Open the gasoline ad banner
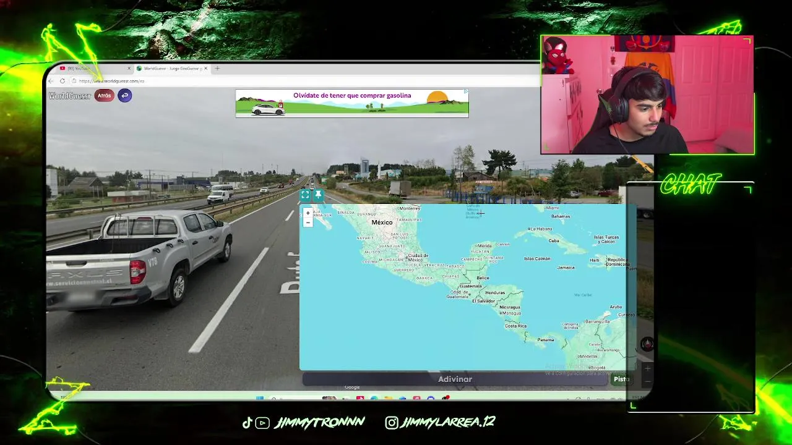Image resolution: width=792 pixels, height=445 pixels. [x=352, y=103]
